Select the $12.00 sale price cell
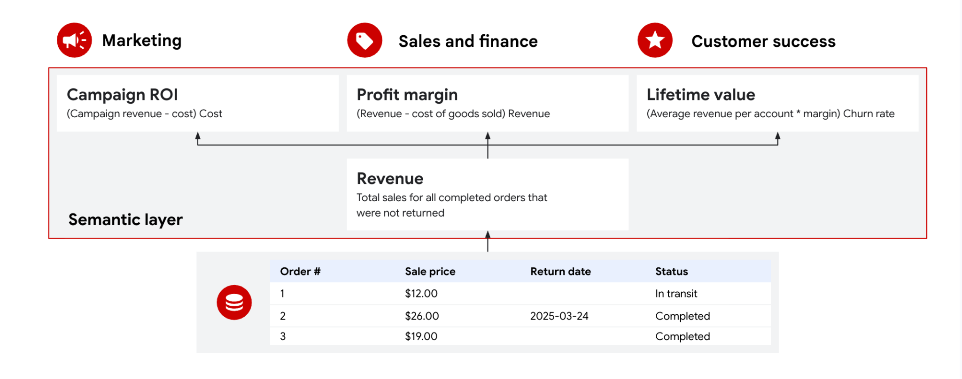962x379 pixels. [421, 294]
